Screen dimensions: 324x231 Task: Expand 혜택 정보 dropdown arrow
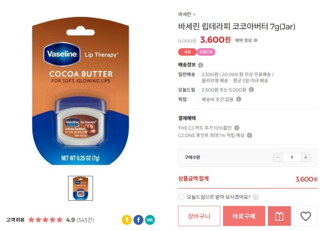point(256,40)
